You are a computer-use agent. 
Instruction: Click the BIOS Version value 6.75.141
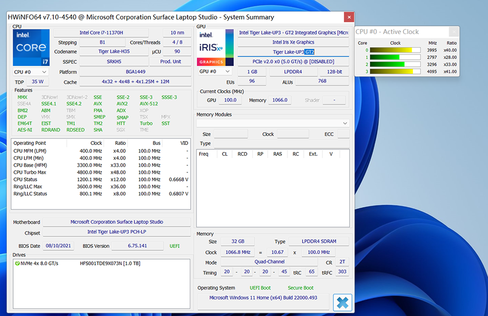click(137, 246)
